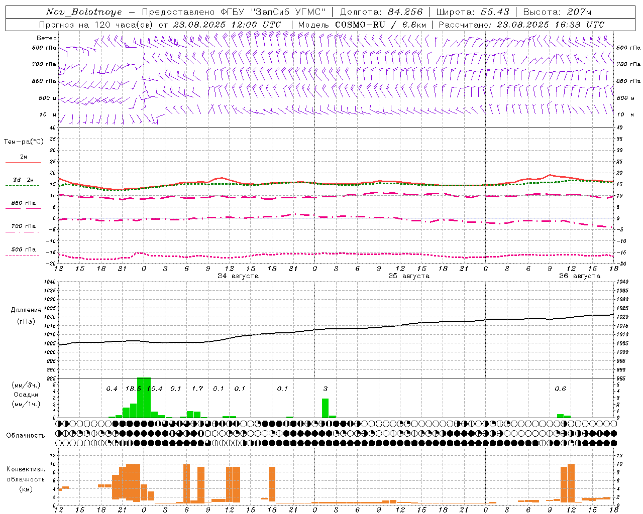The width and height of the screenshot is (643, 514).
Task: Click the dashed legend line under 850 гПа
Action: coord(23,208)
